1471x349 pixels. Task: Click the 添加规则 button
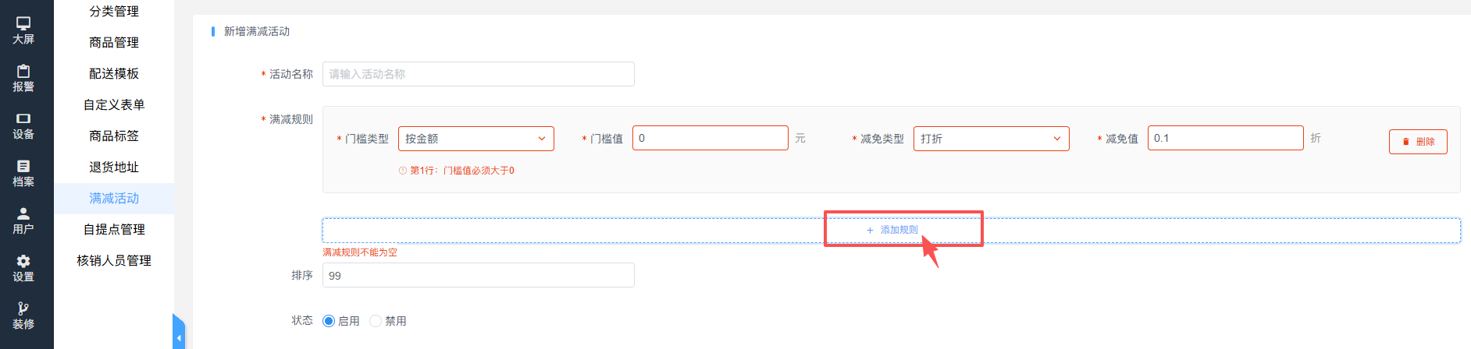(x=892, y=231)
